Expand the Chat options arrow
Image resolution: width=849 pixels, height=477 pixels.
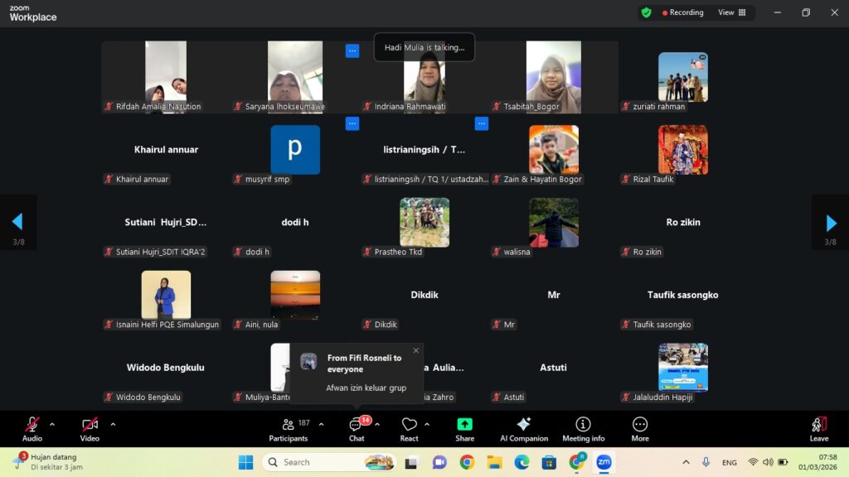point(377,425)
